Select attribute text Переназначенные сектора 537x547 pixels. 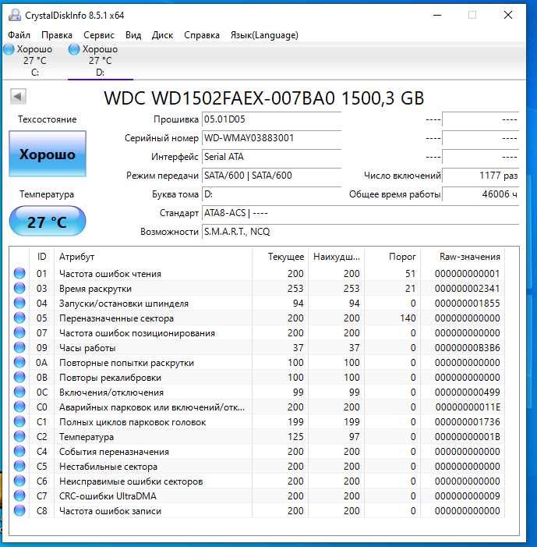coord(116,318)
